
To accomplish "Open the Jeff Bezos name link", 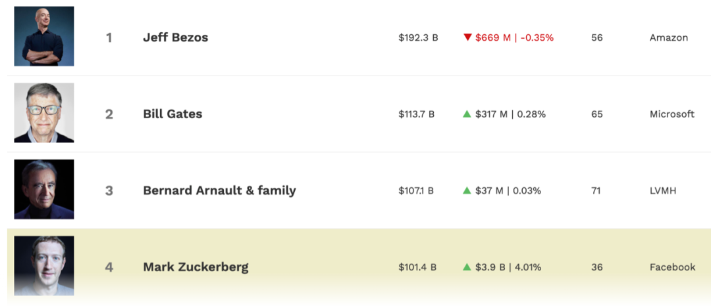I will coord(175,37).
